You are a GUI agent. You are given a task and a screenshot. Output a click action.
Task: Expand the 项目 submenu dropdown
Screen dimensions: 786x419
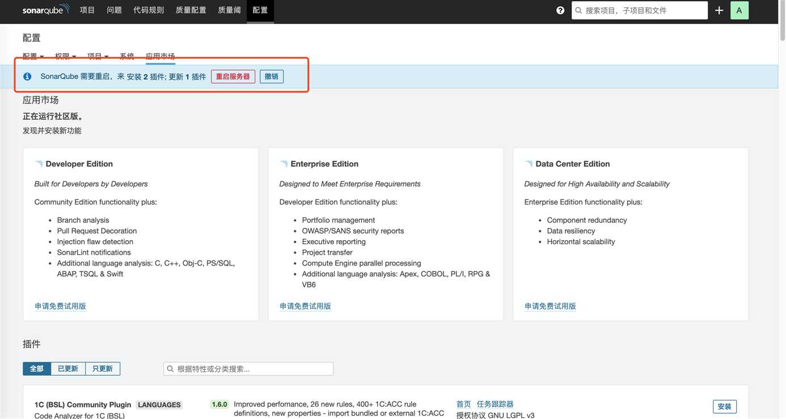pyautogui.click(x=98, y=56)
